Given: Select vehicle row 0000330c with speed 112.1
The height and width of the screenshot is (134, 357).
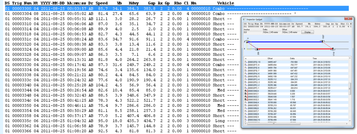Looking at the screenshot, I should click(119, 19).
